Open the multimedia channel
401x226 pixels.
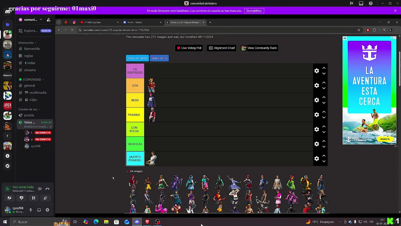pyautogui.click(x=35, y=93)
